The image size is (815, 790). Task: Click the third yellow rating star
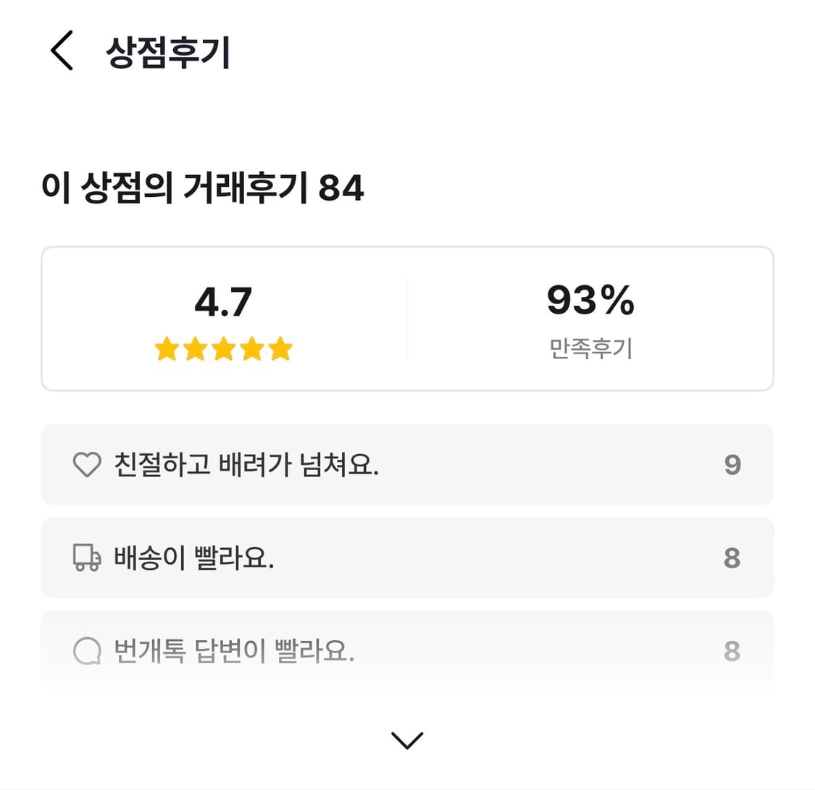coord(223,350)
